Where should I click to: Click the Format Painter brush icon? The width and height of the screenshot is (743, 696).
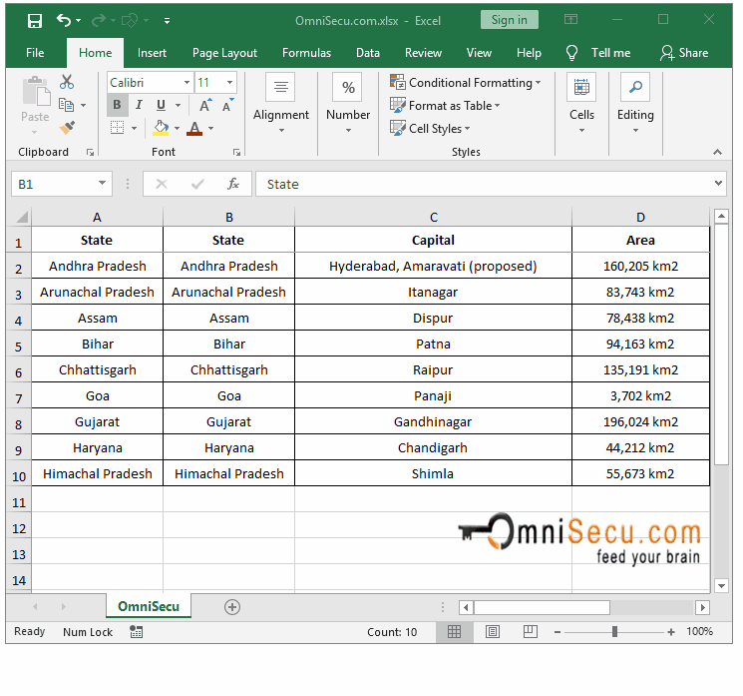(x=67, y=128)
